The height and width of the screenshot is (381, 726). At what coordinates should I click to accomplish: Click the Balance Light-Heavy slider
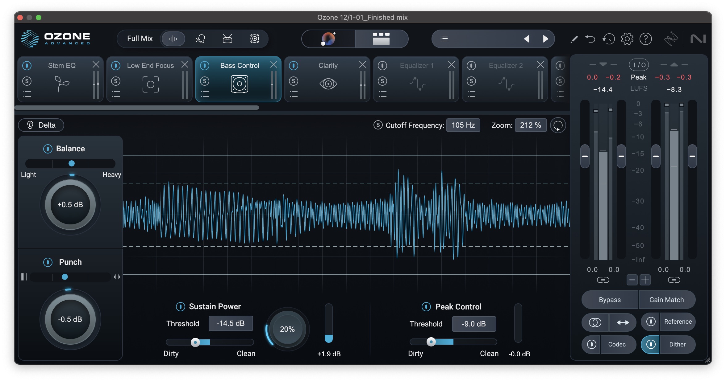click(70, 163)
